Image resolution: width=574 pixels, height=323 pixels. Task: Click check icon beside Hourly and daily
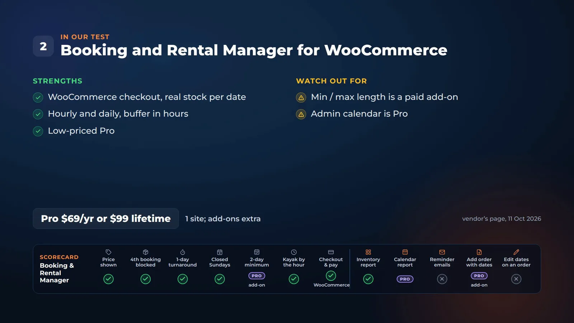[x=38, y=114]
